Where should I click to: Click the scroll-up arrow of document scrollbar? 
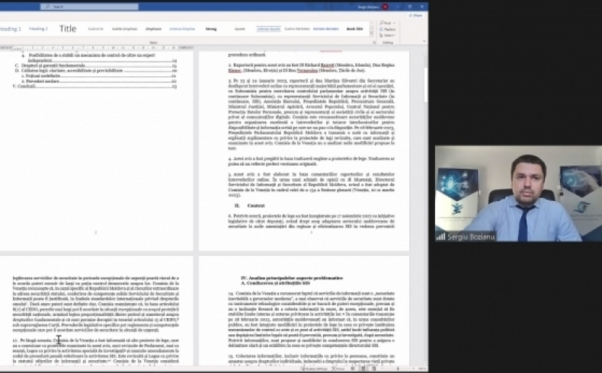tap(426, 54)
